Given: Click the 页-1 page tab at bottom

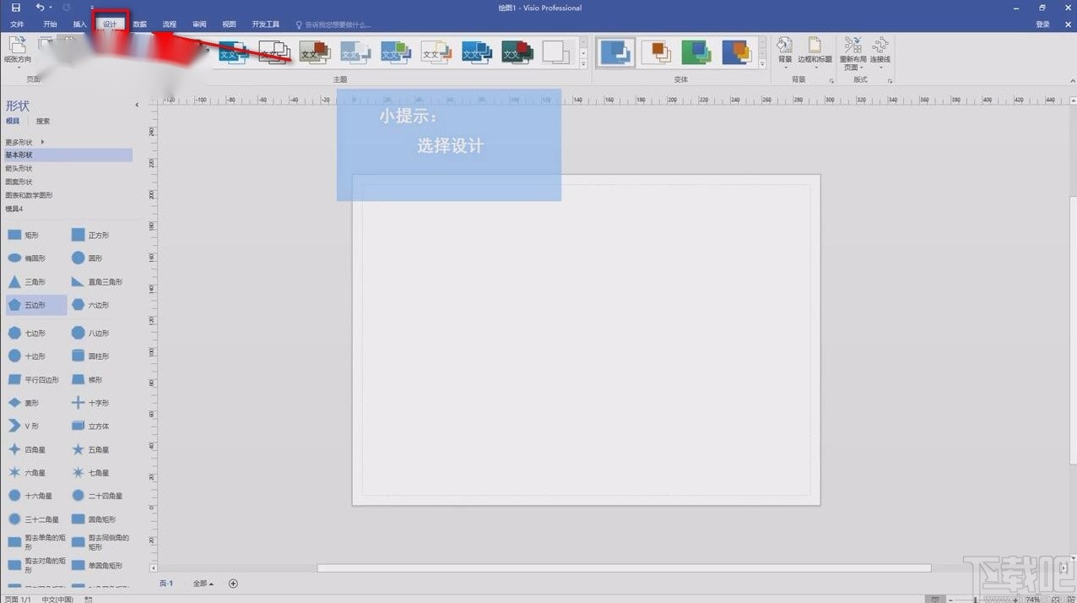Looking at the screenshot, I should (166, 583).
